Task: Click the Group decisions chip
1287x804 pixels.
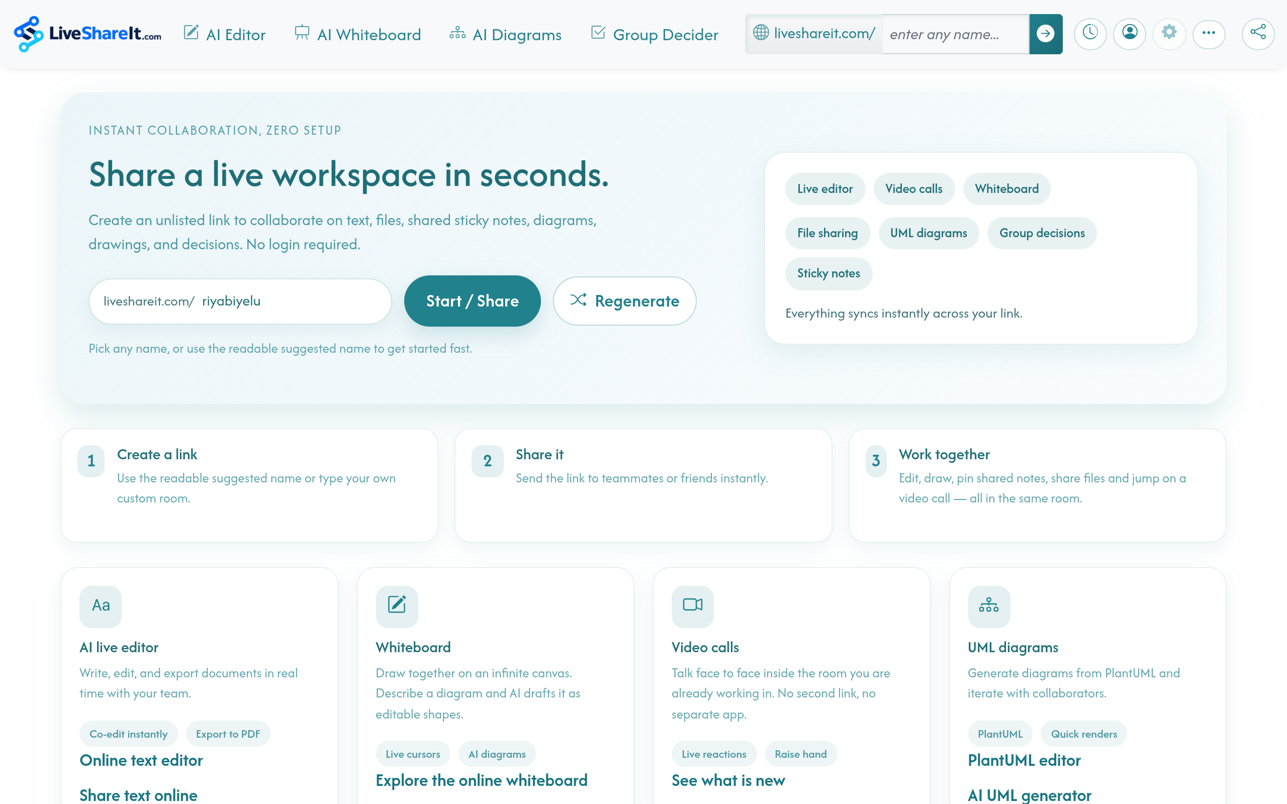Action: click(x=1042, y=233)
